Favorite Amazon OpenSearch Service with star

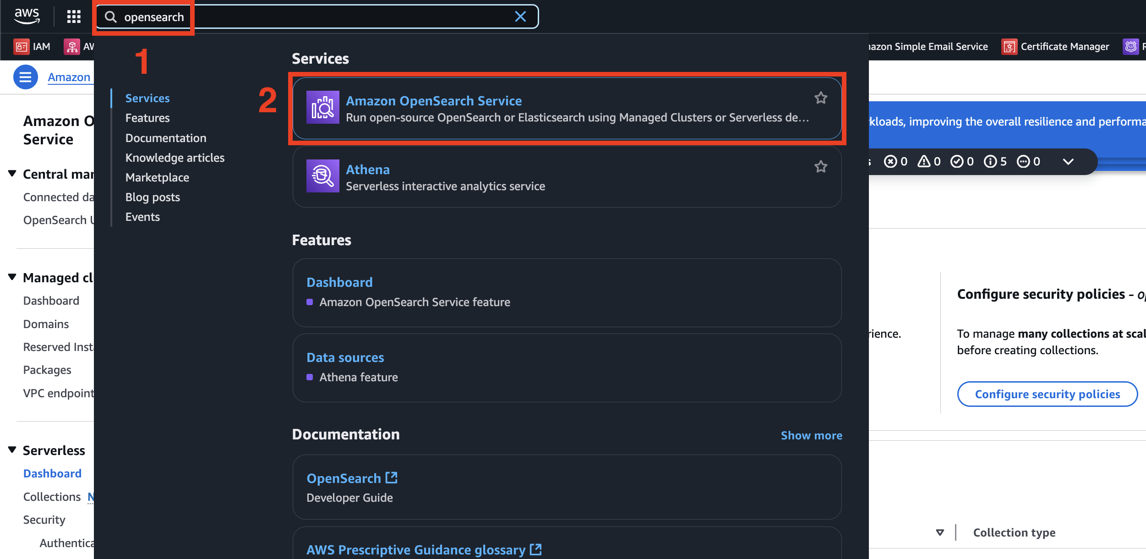[821, 98]
